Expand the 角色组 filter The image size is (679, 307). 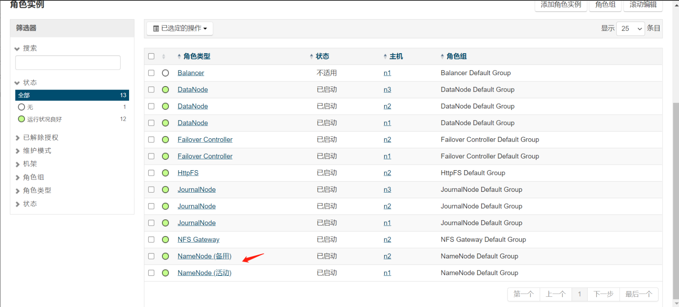30,177
